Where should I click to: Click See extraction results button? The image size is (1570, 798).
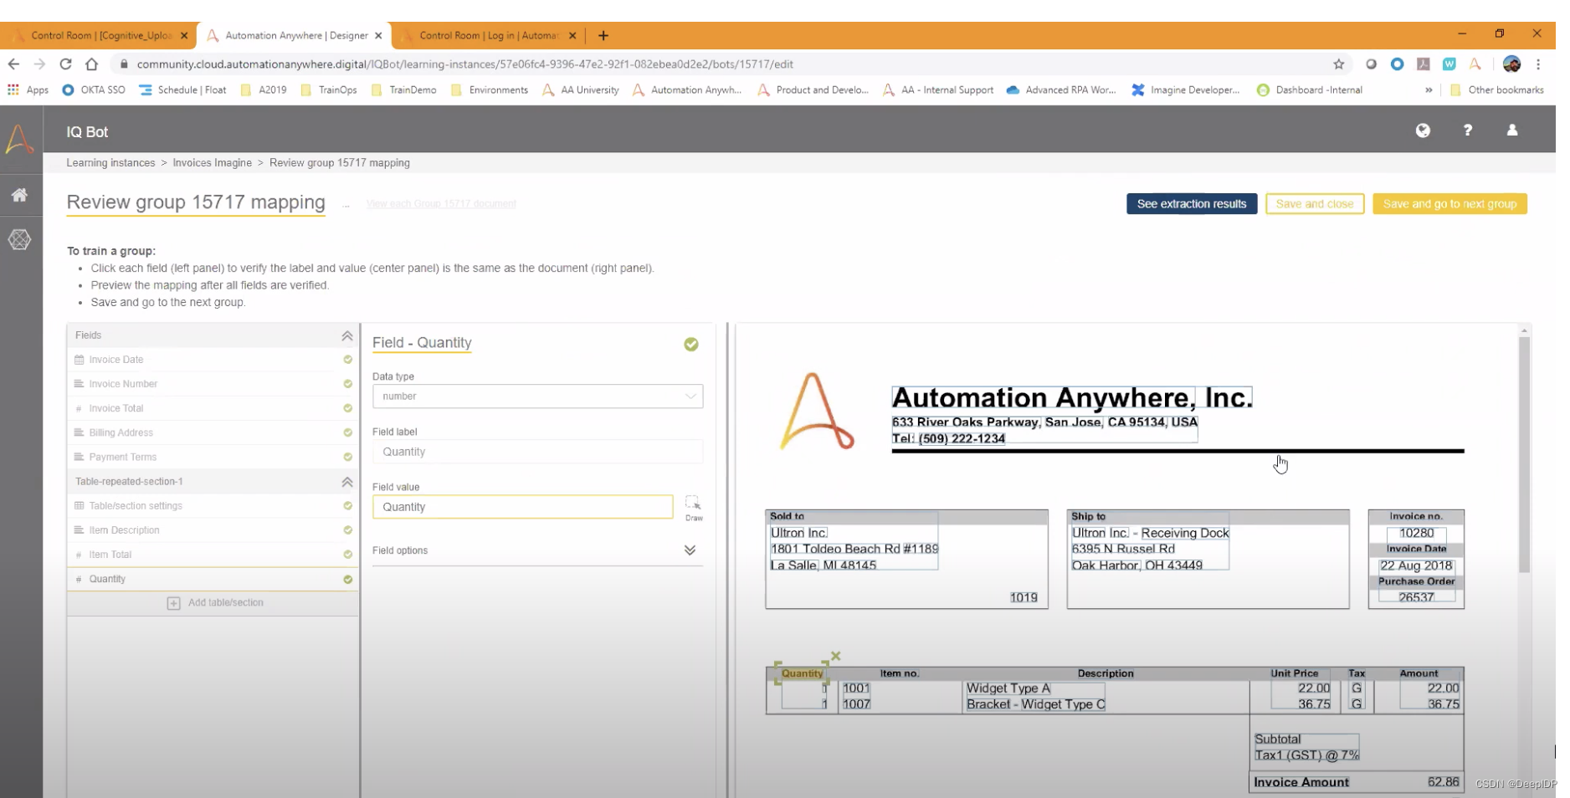click(1192, 204)
